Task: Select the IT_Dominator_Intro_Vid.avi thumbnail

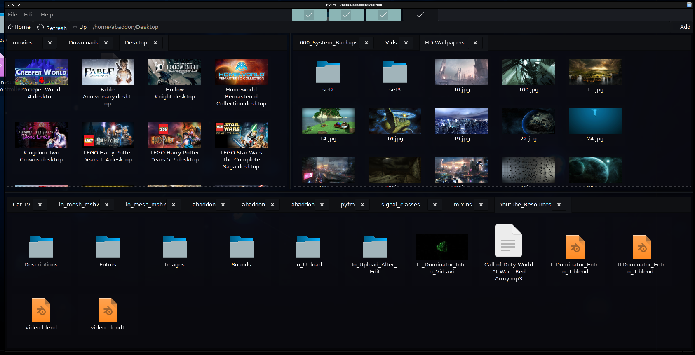Action: coord(442,247)
